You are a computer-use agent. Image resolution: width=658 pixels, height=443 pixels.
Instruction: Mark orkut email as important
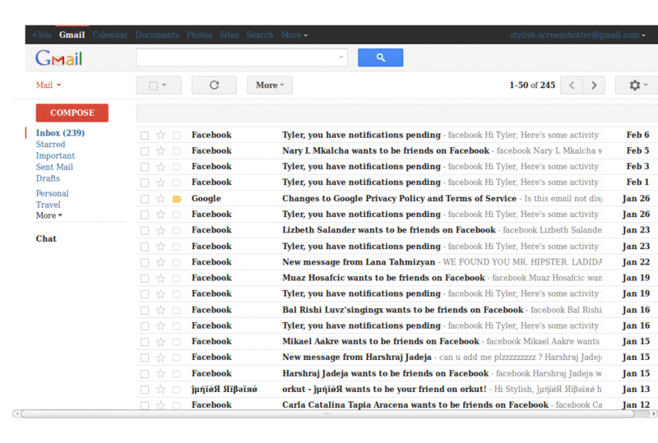point(177,390)
